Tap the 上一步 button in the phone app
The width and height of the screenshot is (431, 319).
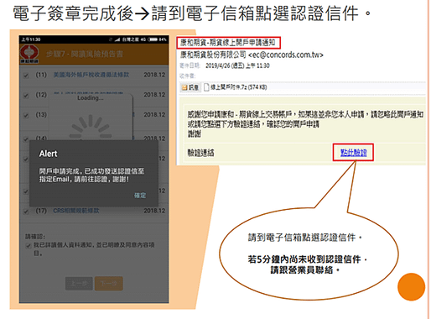tap(79, 284)
